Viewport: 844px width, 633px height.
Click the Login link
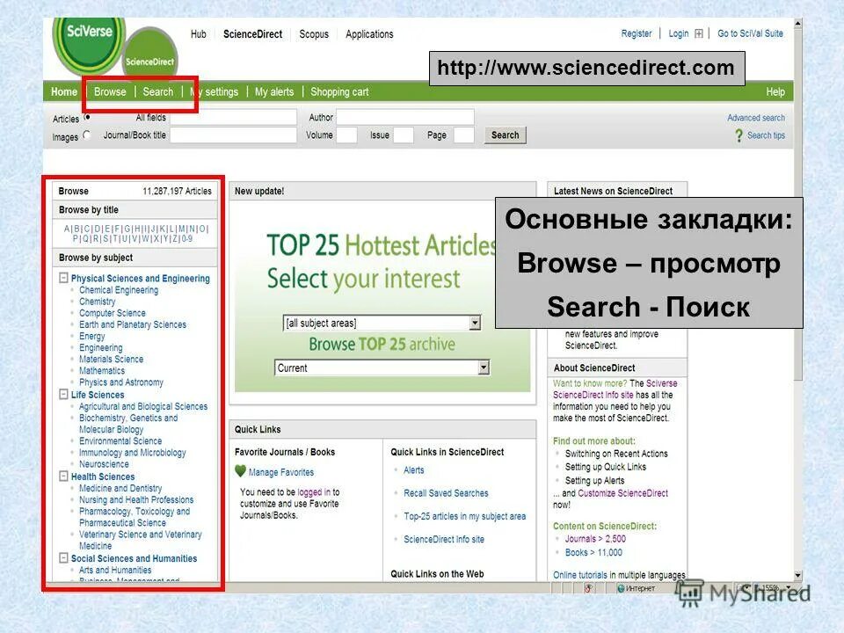(x=678, y=33)
